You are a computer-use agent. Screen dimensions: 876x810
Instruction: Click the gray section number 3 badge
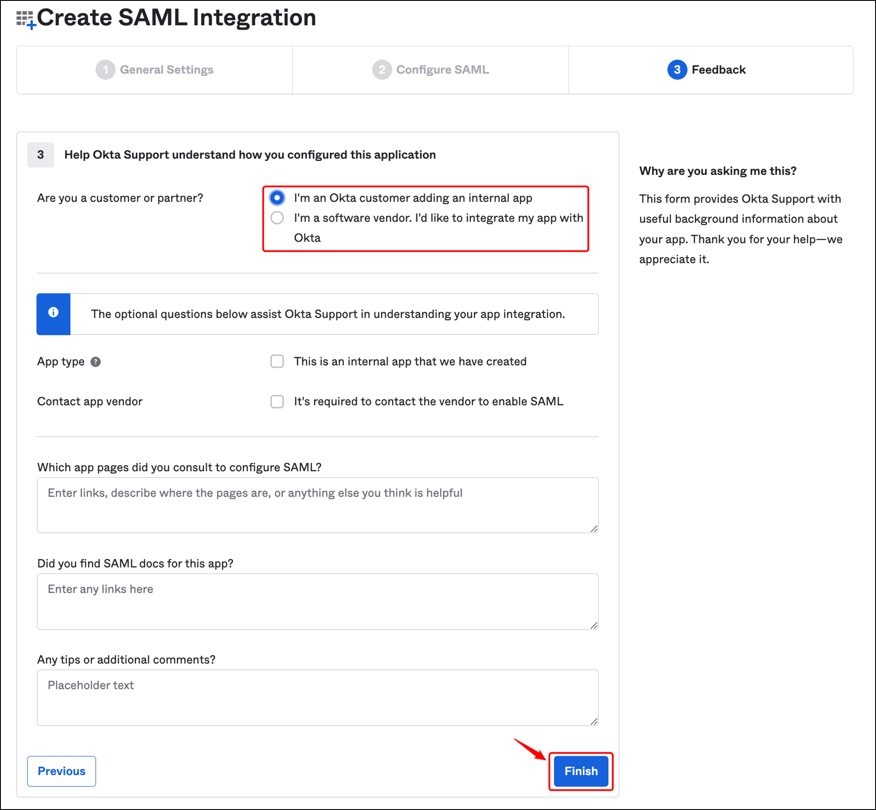click(40, 155)
